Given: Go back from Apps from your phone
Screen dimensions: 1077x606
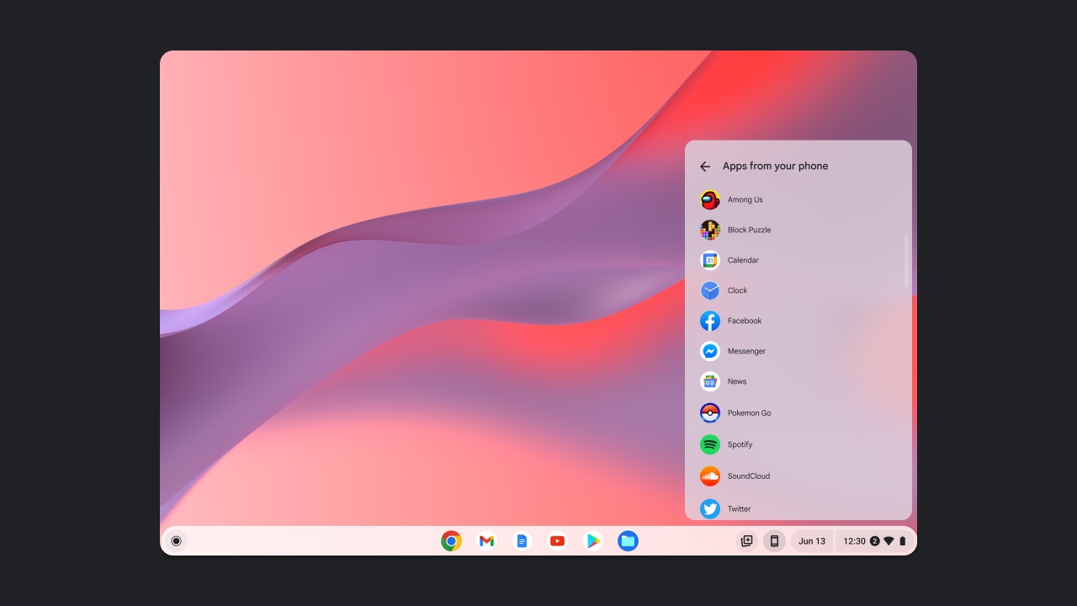Looking at the screenshot, I should (705, 166).
